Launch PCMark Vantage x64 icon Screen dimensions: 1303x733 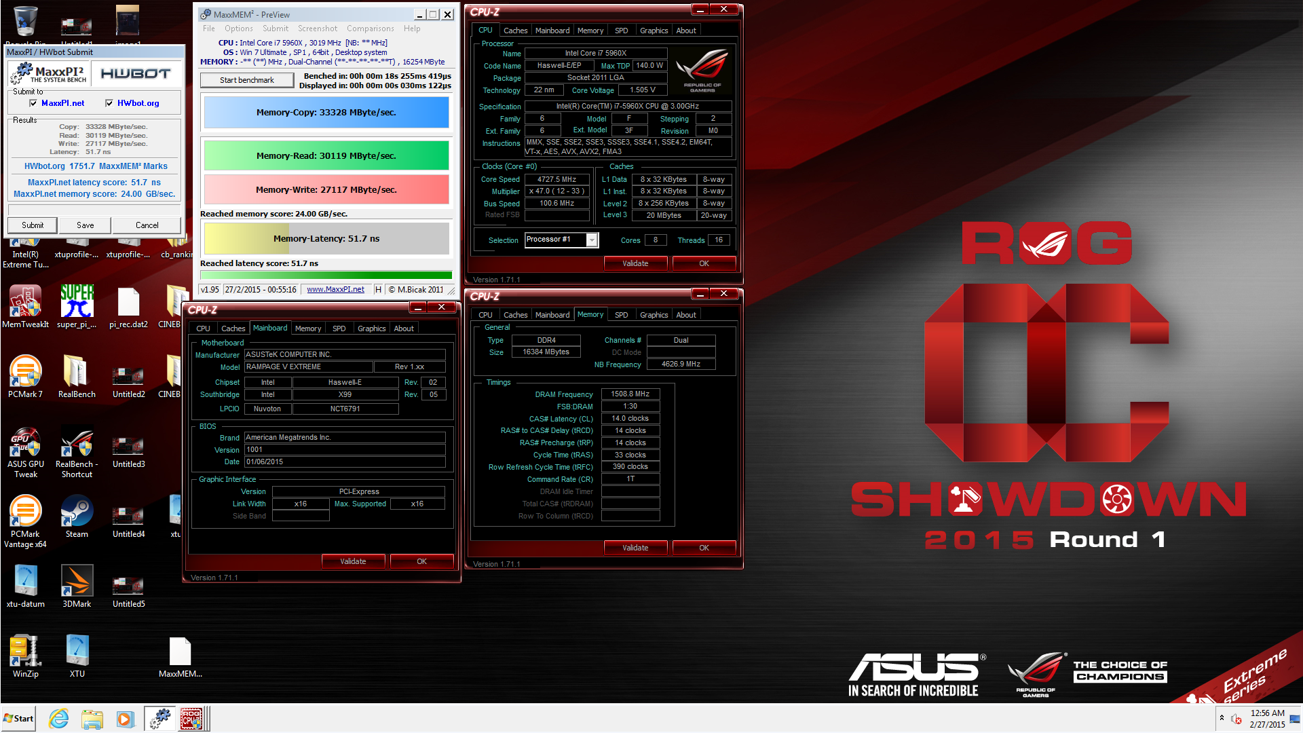click(x=26, y=522)
